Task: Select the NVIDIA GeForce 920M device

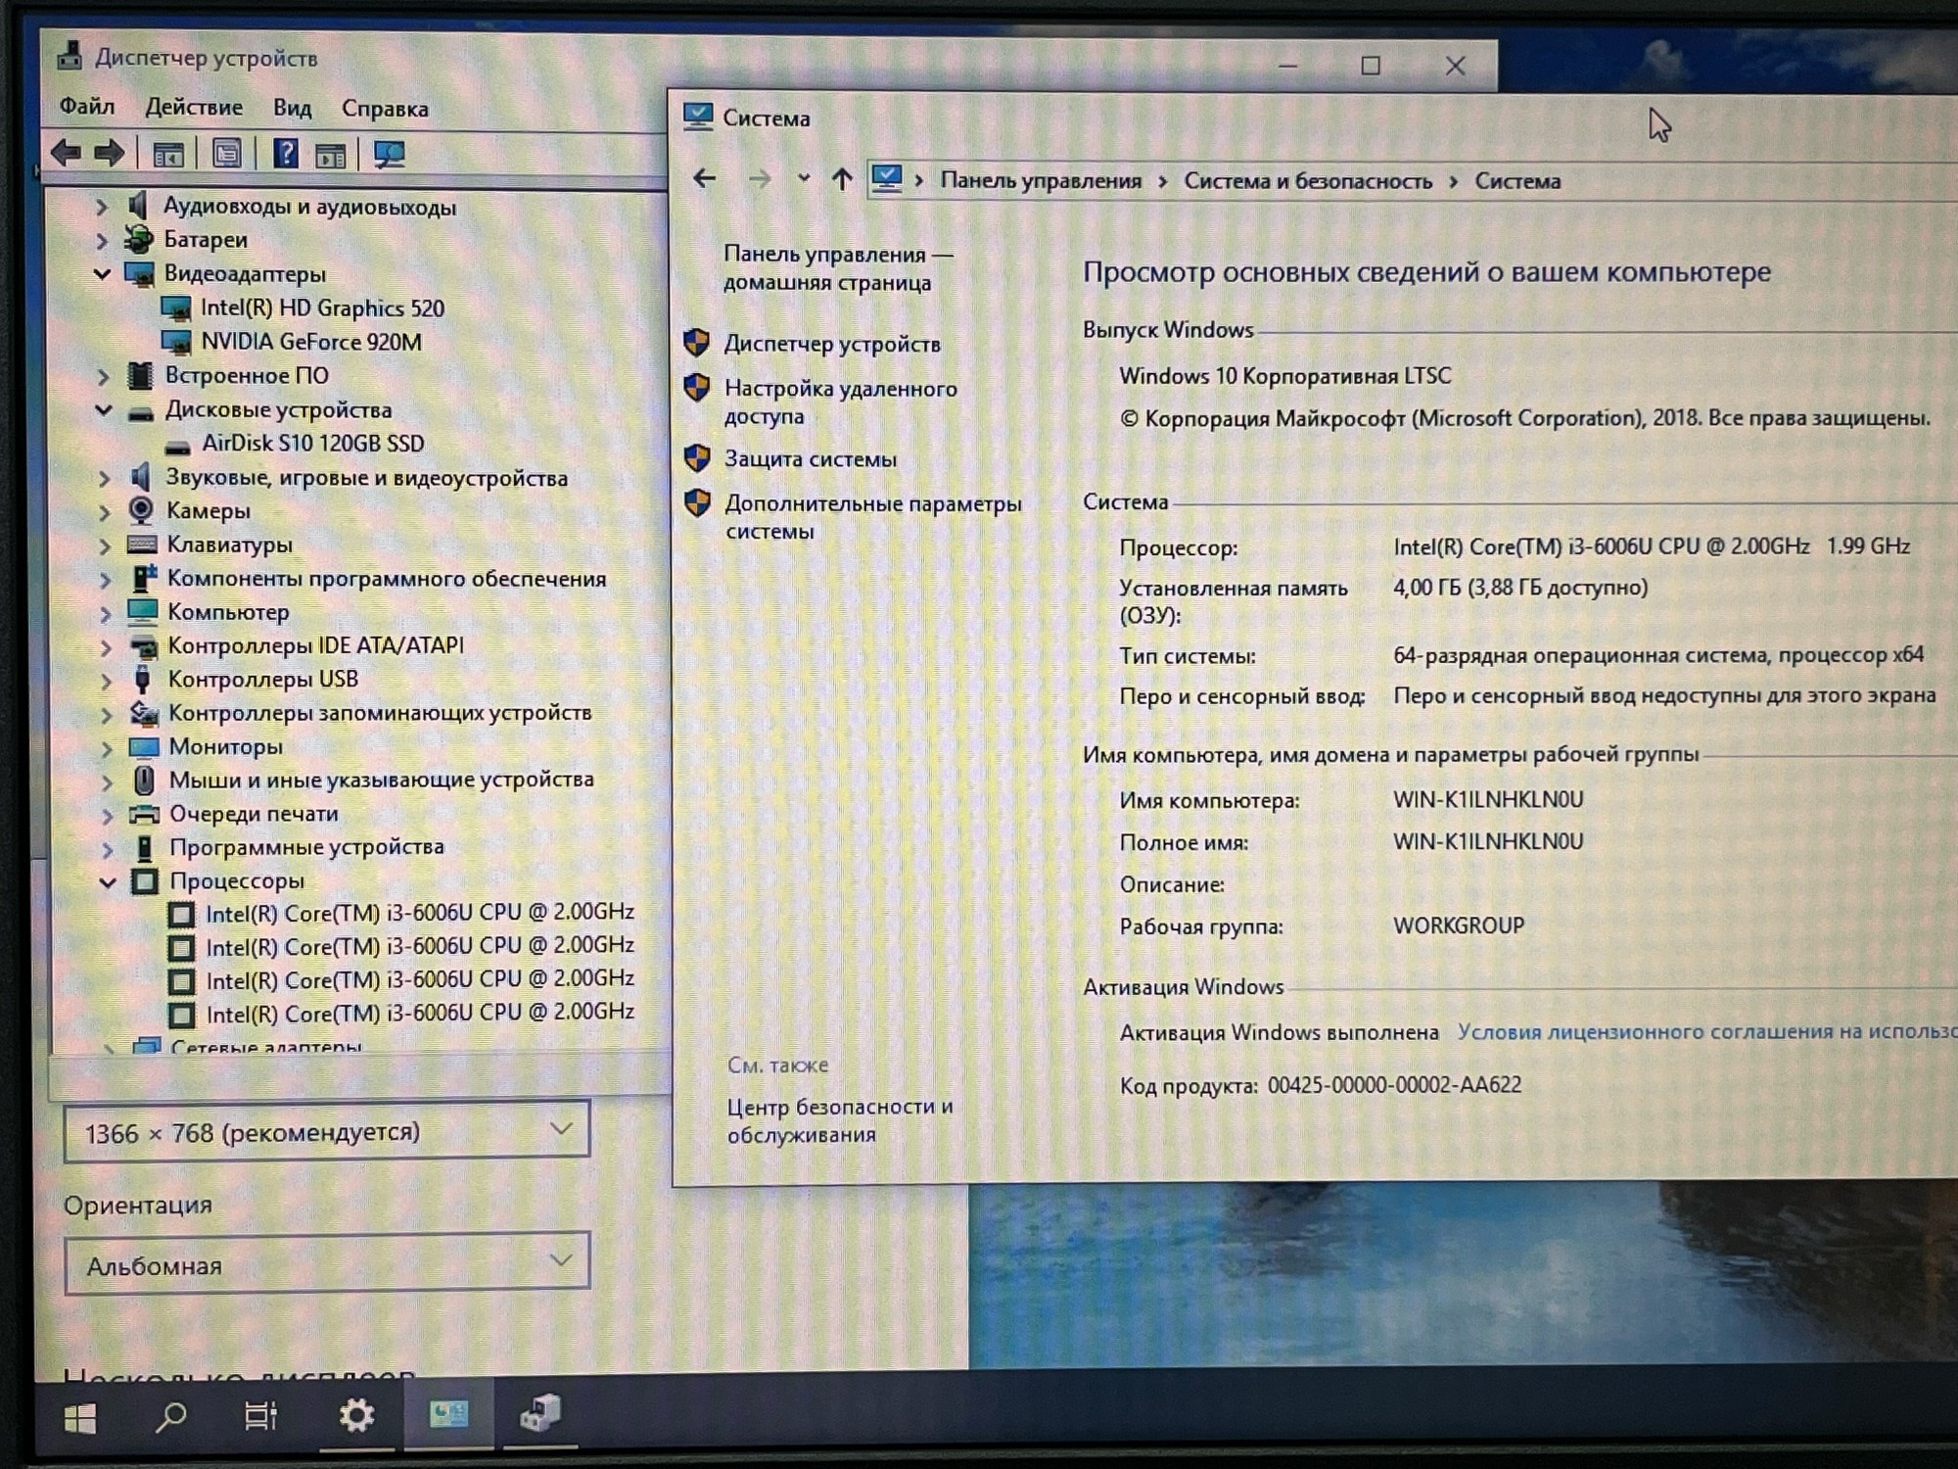Action: click(311, 342)
